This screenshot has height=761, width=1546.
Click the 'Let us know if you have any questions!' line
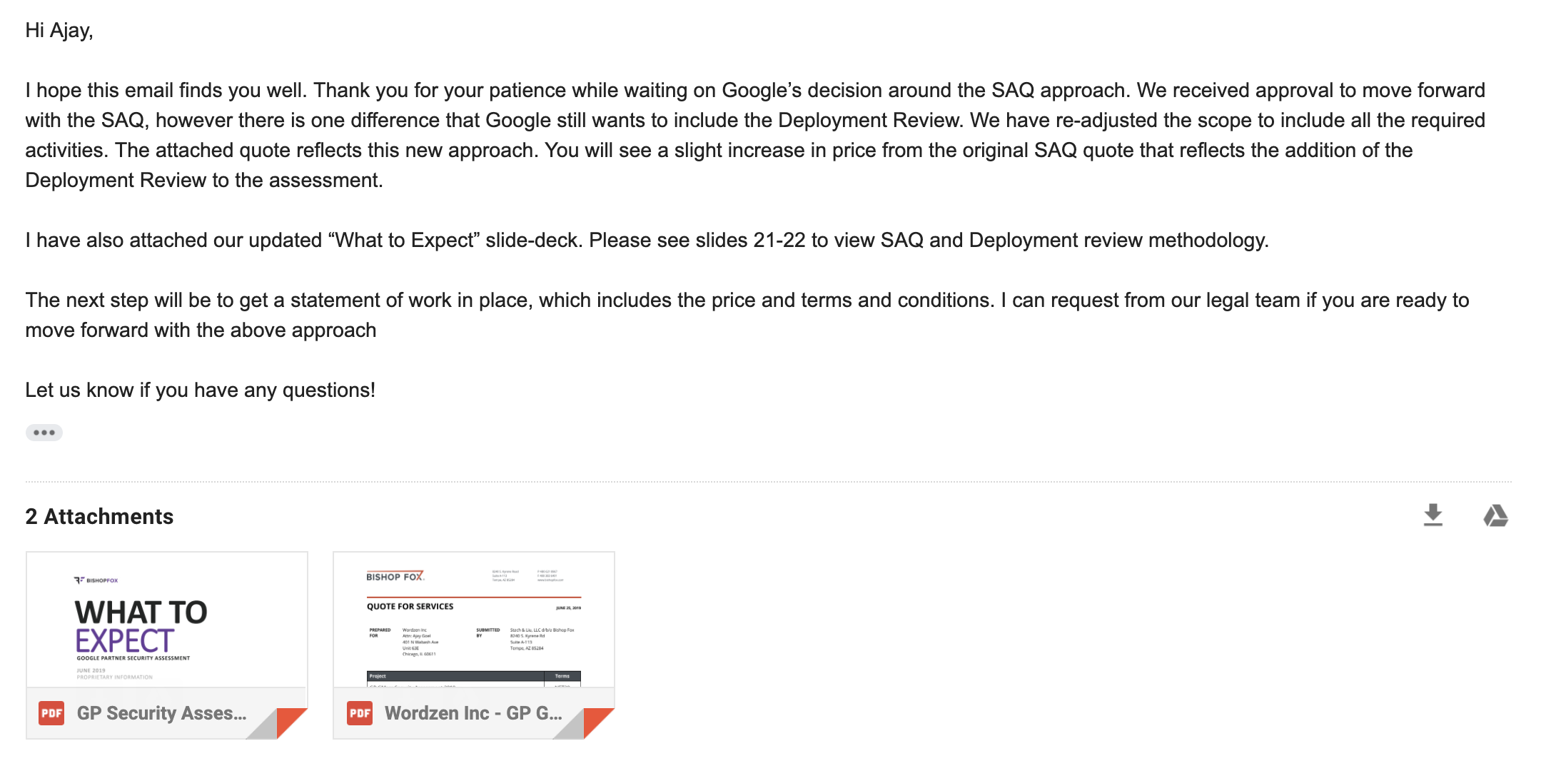(x=201, y=390)
